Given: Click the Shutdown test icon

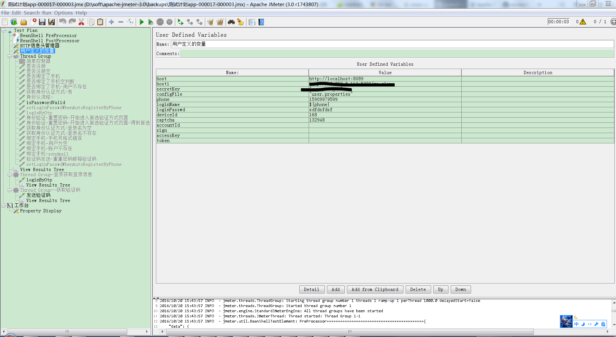Looking at the screenshot, I should click(x=169, y=22).
